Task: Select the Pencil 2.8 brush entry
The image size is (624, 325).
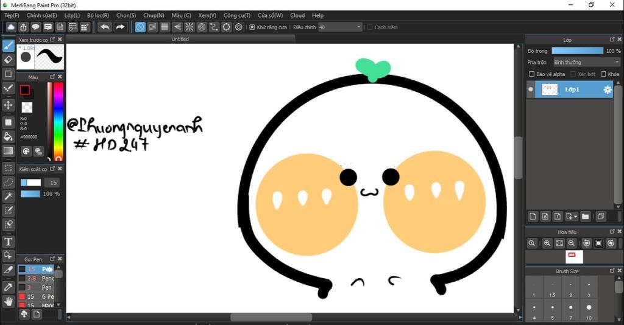Action: tap(36, 278)
